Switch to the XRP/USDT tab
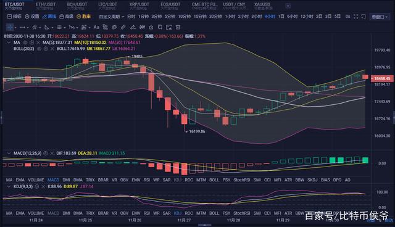The width and height of the screenshot is (395, 227). [x=139, y=6]
